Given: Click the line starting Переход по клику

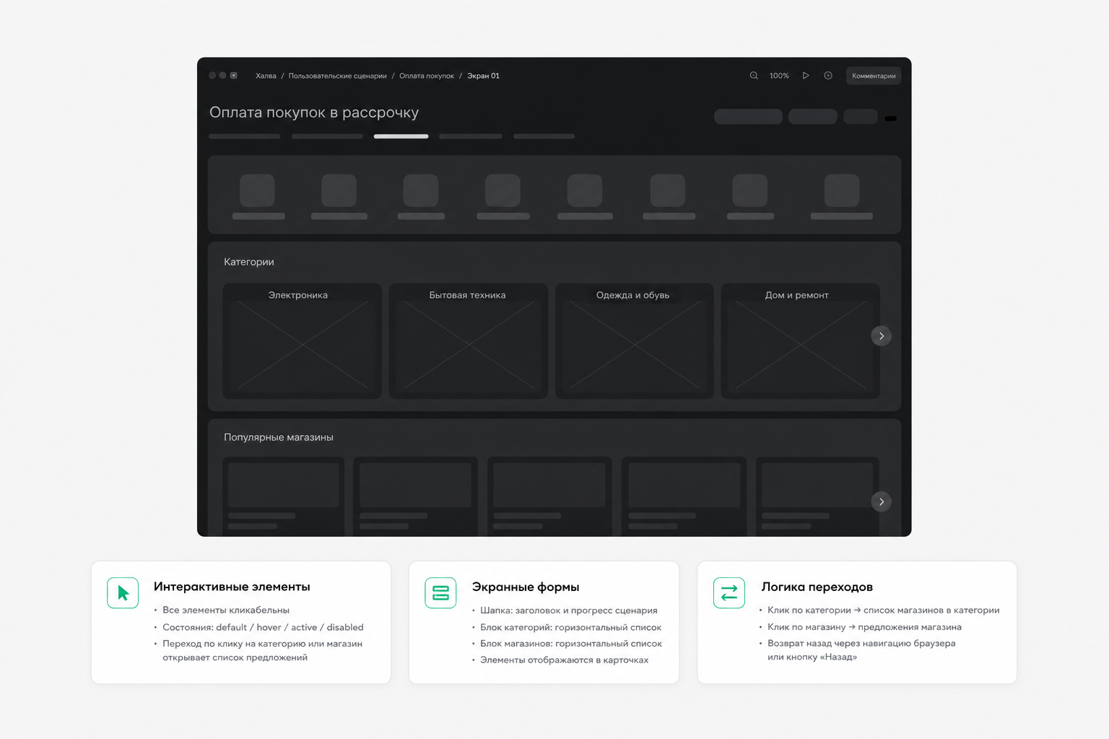Looking at the screenshot, I should (x=262, y=644).
